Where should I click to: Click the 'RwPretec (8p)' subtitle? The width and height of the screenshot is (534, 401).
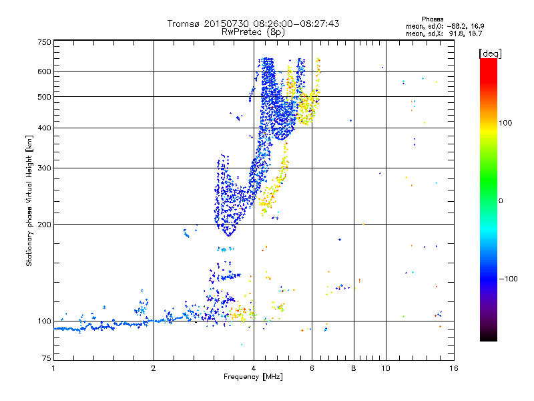[253, 32]
